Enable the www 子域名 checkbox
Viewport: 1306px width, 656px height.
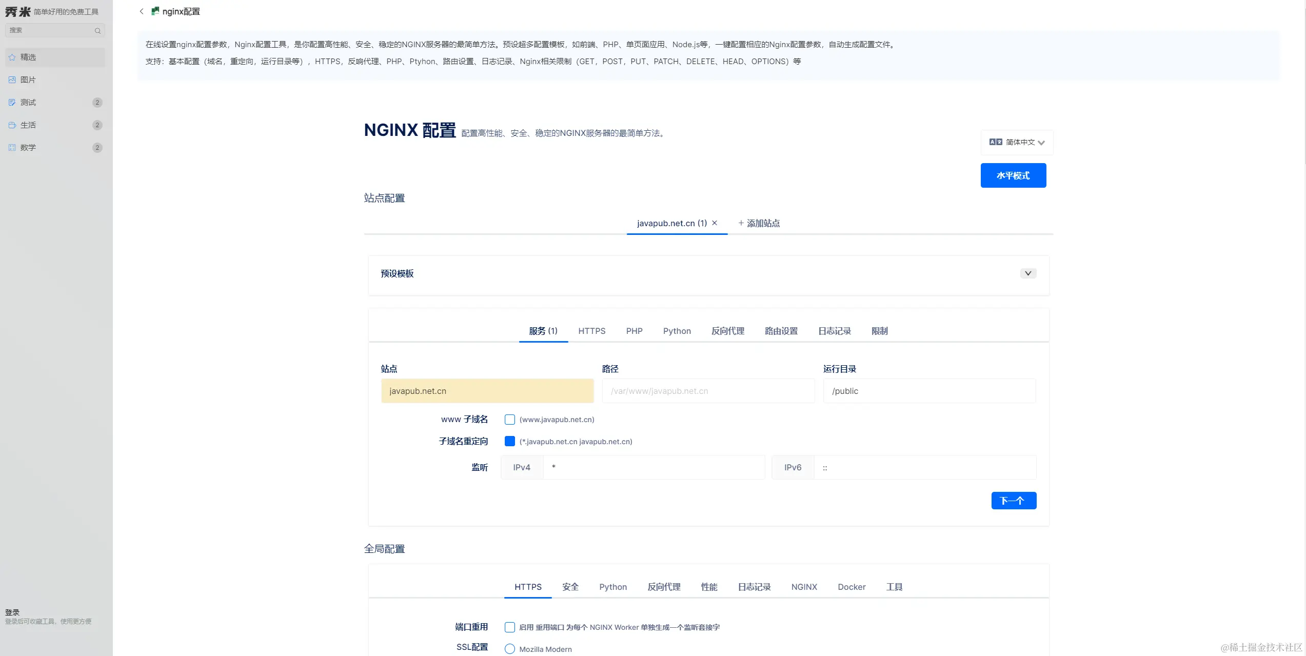(x=509, y=420)
